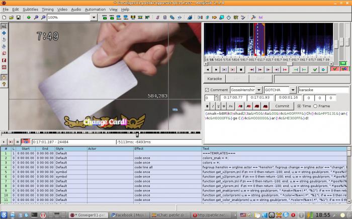Click the font face fn button
This screenshot has height=219, width=352.
(230, 106)
